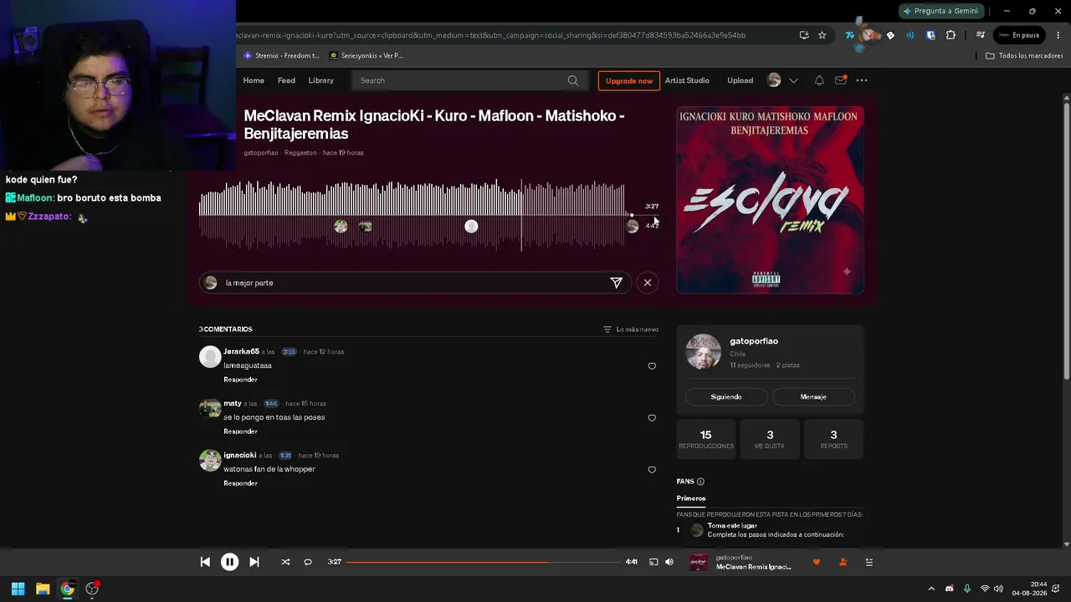Like the comment 'lameaguataaa'
Image resolution: width=1071 pixels, height=602 pixels.
(x=652, y=366)
